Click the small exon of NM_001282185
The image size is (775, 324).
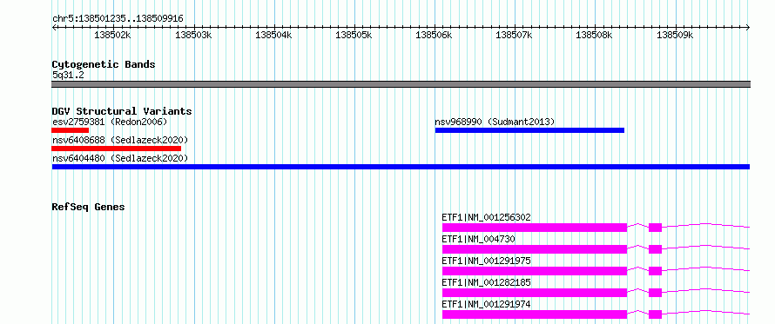click(x=656, y=293)
